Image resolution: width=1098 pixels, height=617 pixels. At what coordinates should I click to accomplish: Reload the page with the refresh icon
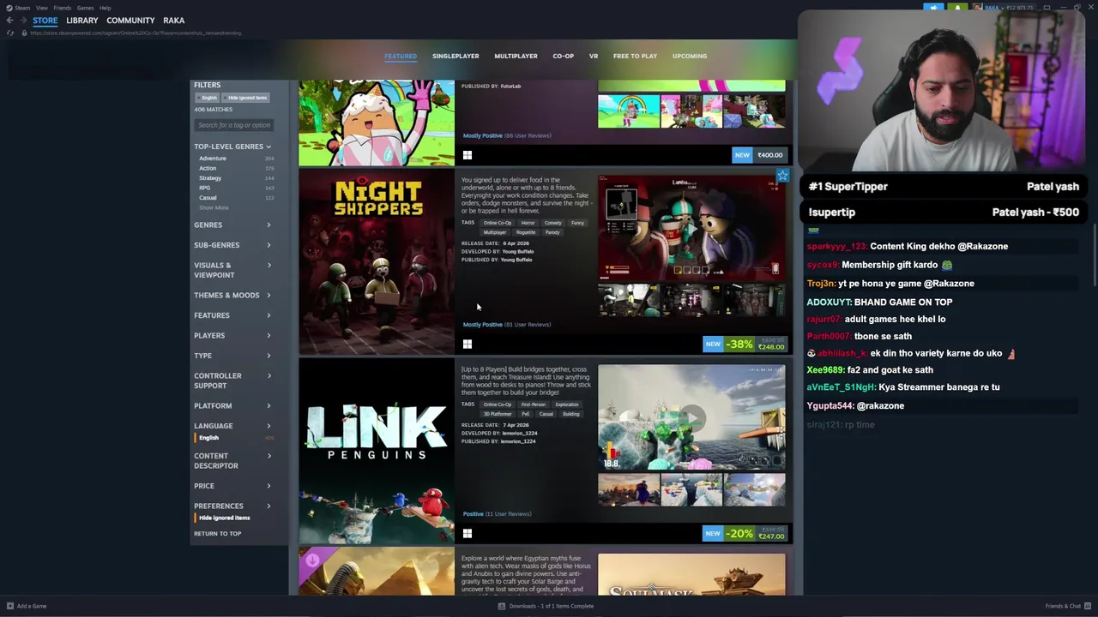pos(10,33)
